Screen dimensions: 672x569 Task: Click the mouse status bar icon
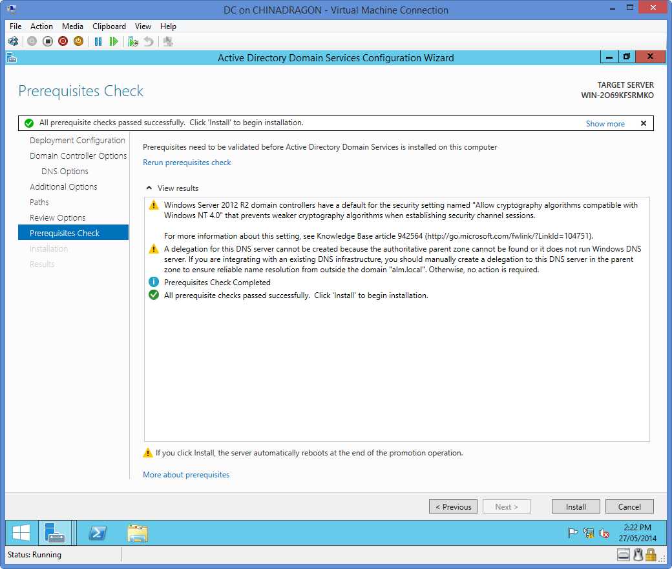638,555
